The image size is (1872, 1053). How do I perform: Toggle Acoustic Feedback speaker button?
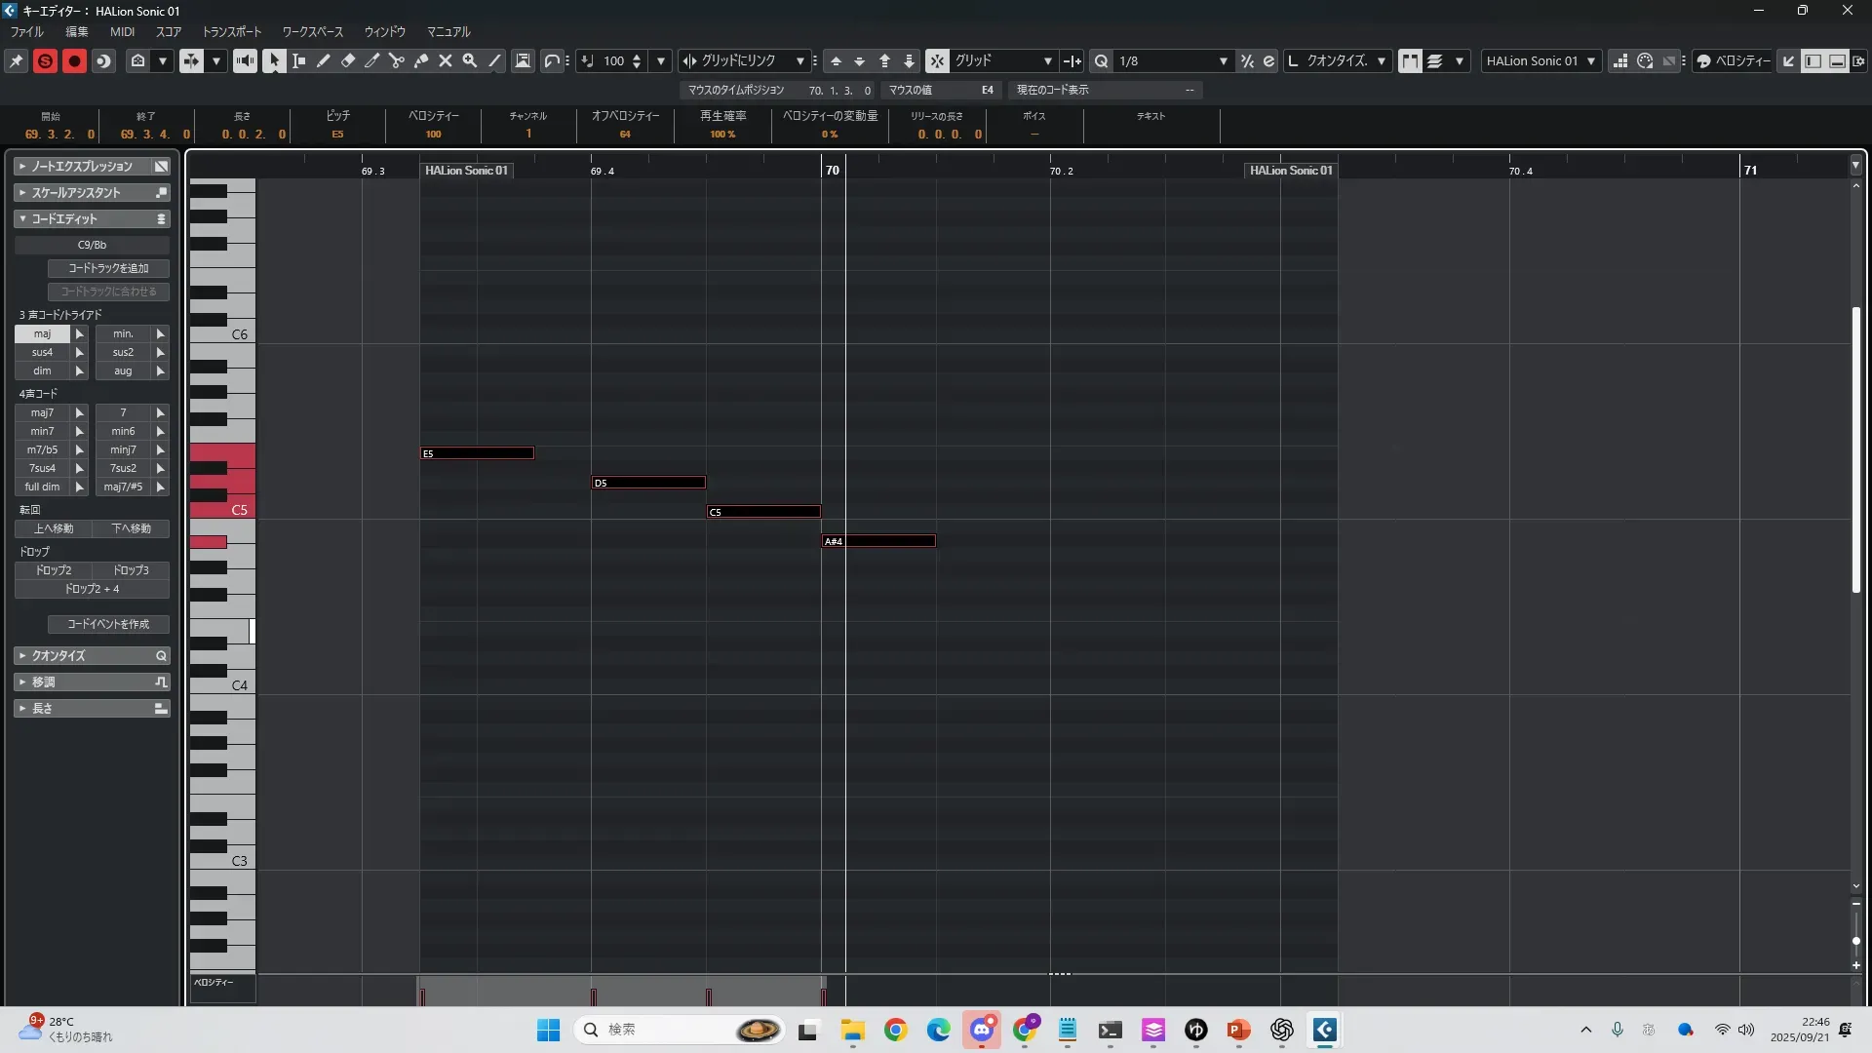(x=245, y=60)
